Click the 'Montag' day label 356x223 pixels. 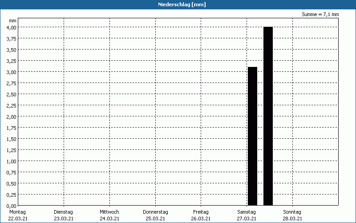click(x=18, y=212)
